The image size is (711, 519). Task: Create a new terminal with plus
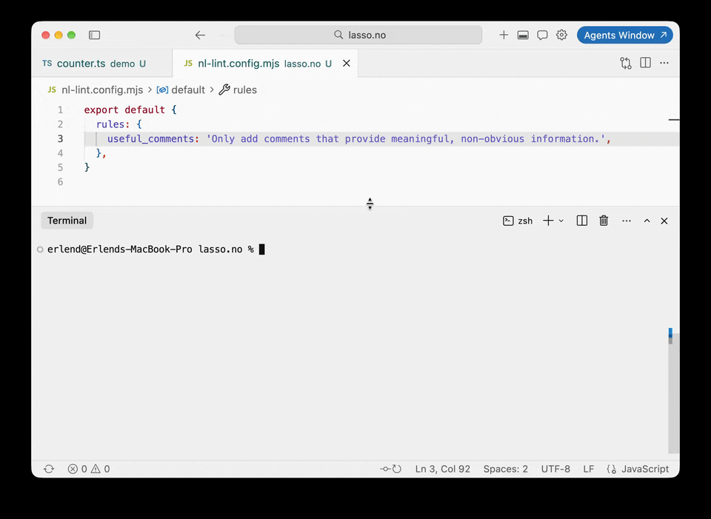pos(548,221)
